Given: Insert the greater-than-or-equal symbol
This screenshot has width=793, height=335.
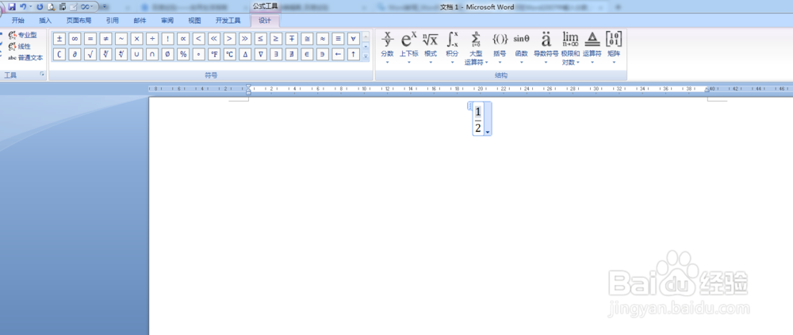Looking at the screenshot, I should [x=276, y=38].
